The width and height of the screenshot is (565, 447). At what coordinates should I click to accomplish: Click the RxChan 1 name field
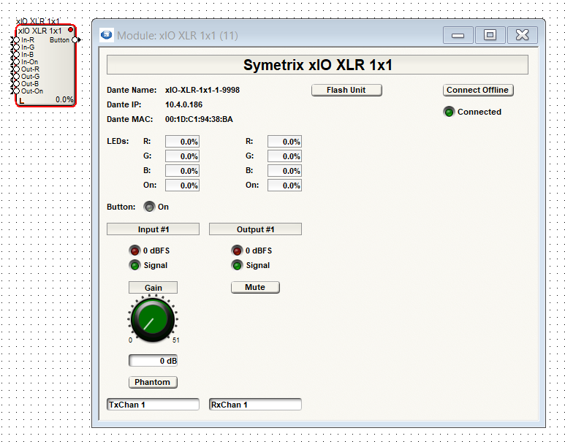pyautogui.click(x=255, y=405)
